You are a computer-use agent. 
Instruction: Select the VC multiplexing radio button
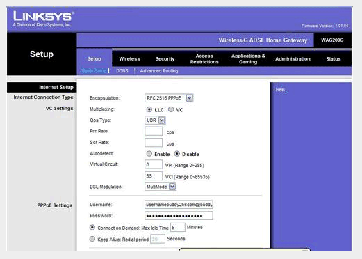(171, 109)
